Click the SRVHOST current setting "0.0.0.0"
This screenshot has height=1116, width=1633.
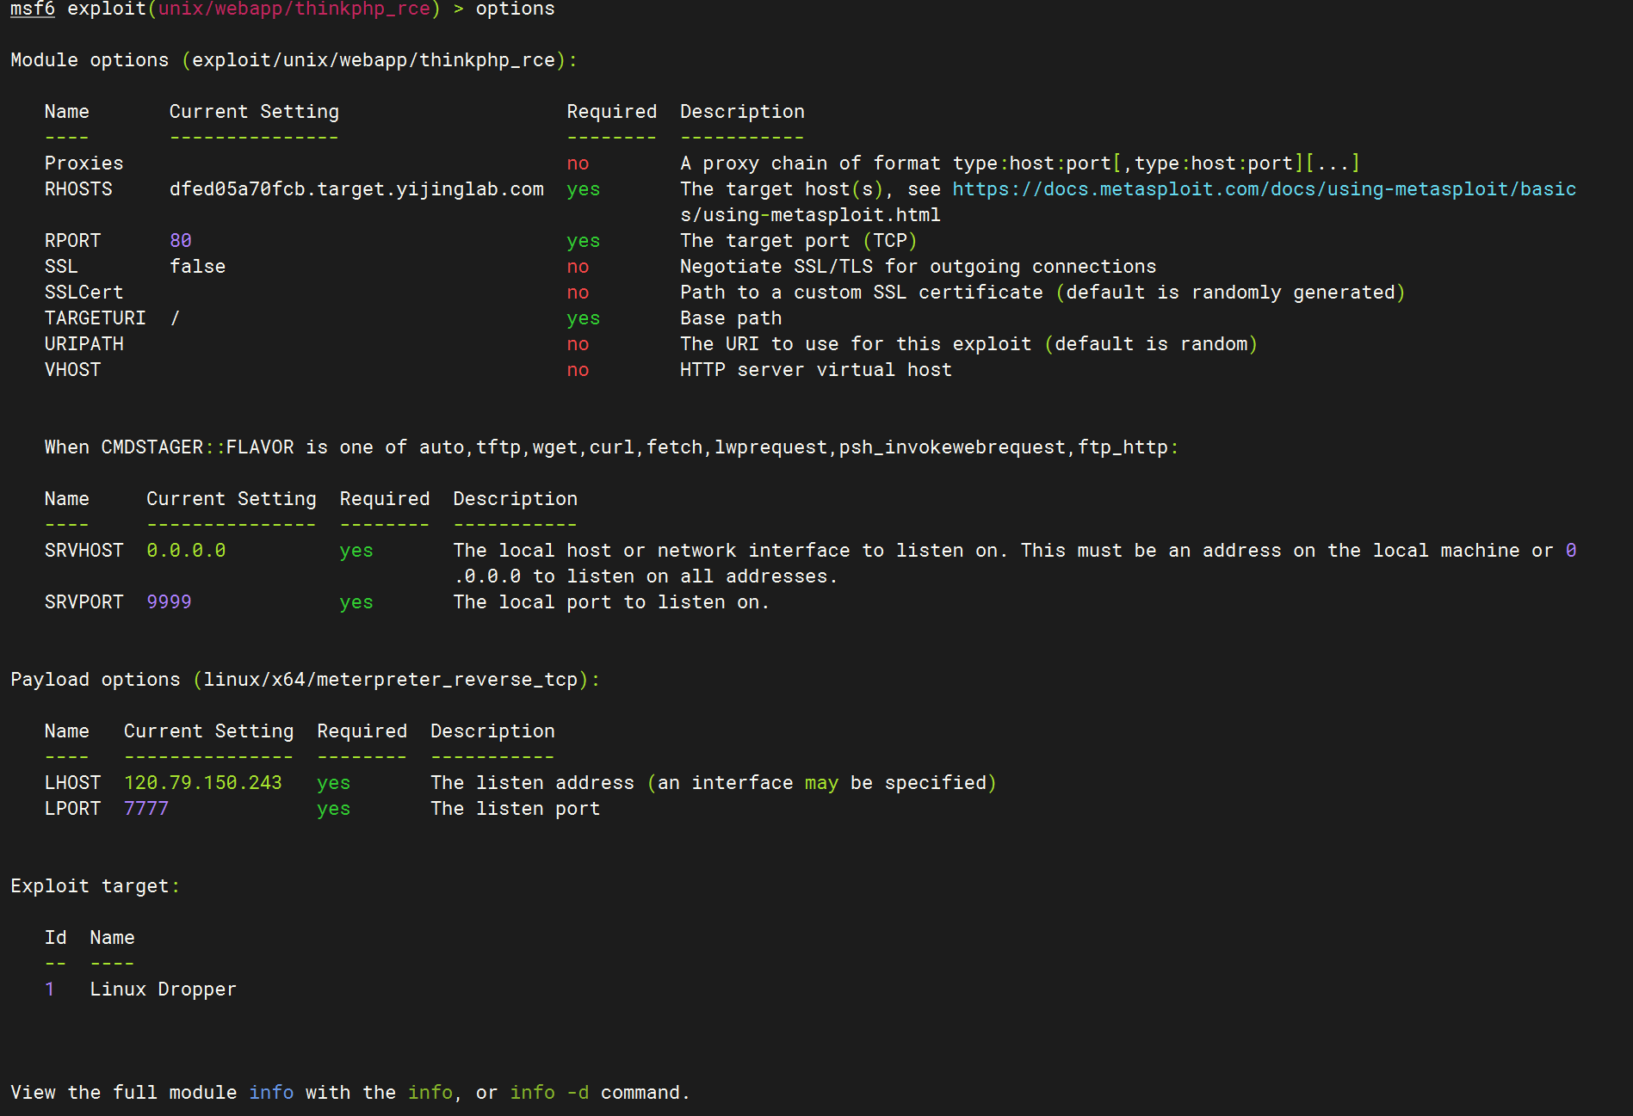tap(186, 551)
